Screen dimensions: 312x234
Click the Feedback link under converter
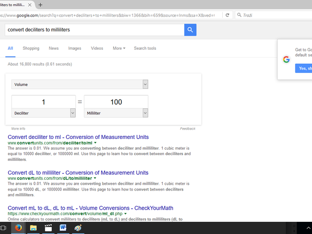pos(188,129)
